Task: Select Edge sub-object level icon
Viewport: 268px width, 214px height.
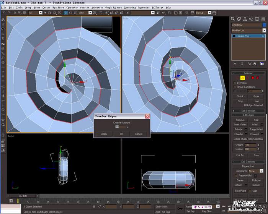Action: pyautogui.click(x=243, y=78)
